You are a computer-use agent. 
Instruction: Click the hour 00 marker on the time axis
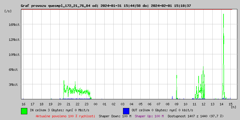95,104
